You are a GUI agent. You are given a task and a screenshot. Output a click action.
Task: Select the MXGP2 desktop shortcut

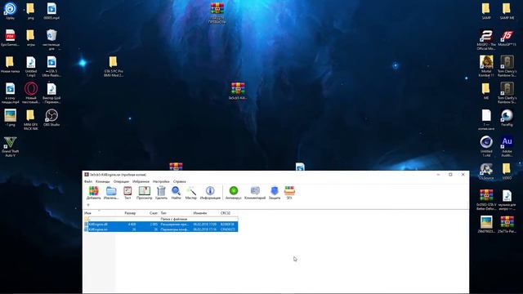(x=486, y=39)
